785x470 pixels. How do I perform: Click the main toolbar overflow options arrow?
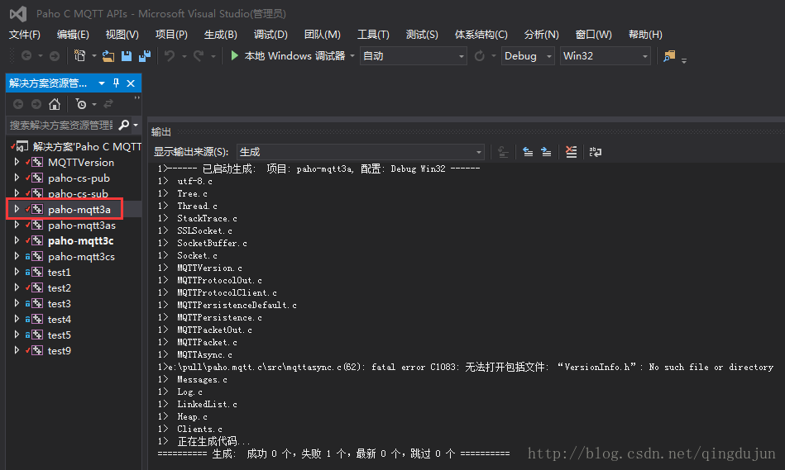coord(684,60)
